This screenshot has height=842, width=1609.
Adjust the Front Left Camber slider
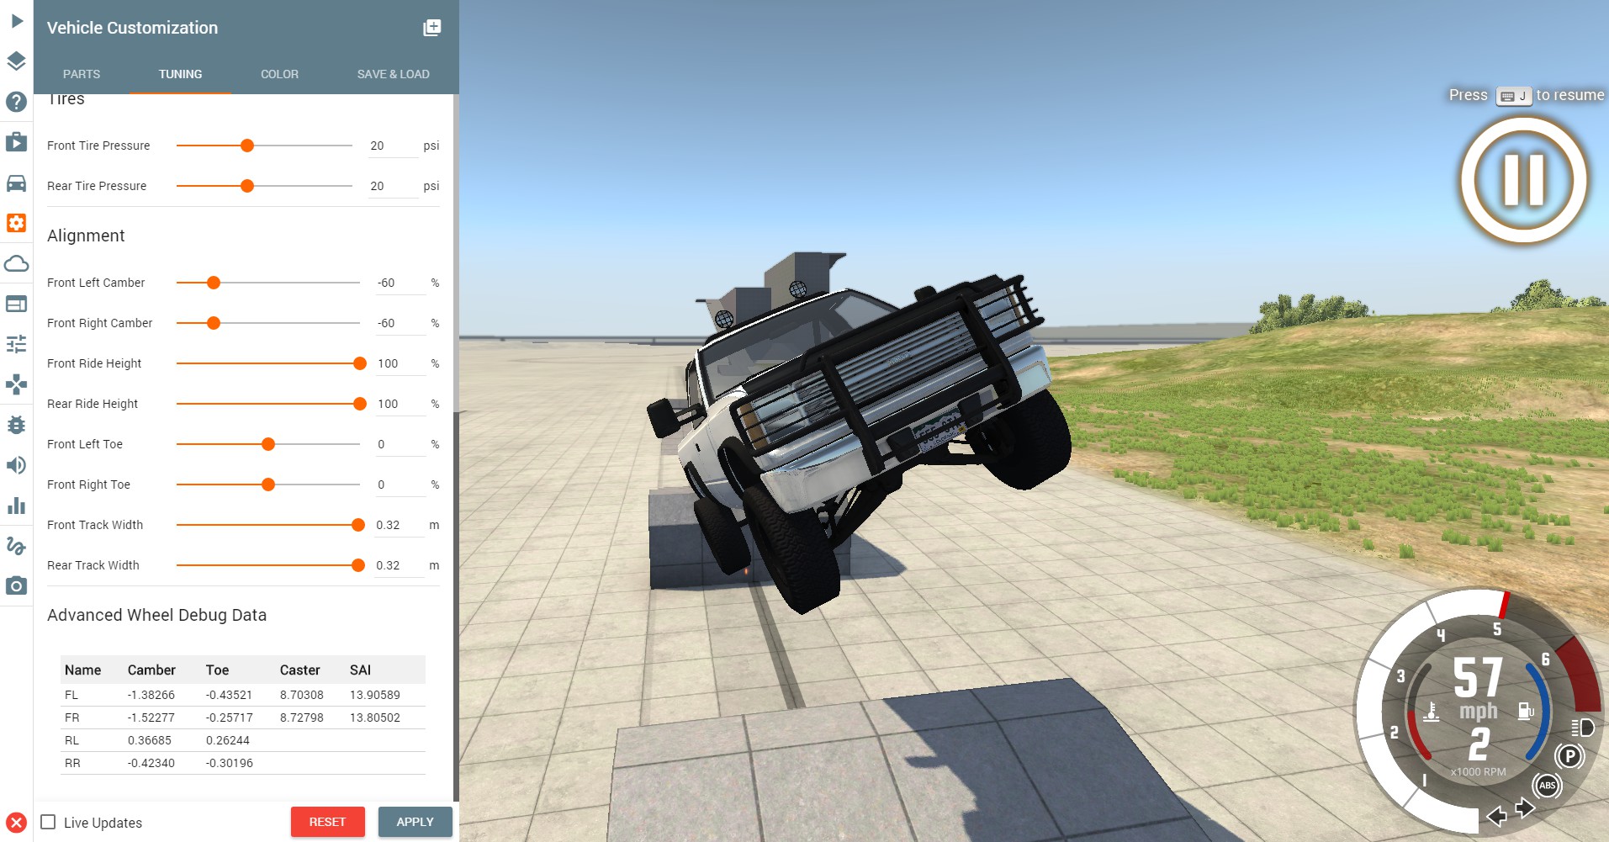[268, 283]
